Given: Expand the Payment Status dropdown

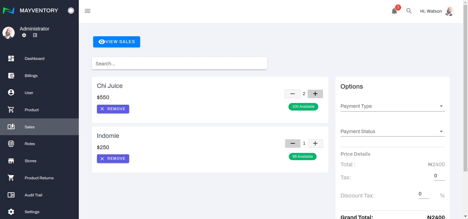Looking at the screenshot, I should pyautogui.click(x=393, y=131).
